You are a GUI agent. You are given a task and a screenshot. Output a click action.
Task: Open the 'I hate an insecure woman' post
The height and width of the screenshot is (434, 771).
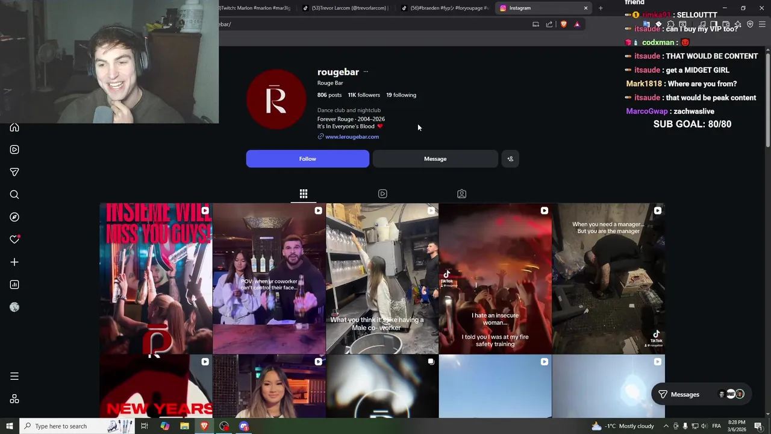495,278
